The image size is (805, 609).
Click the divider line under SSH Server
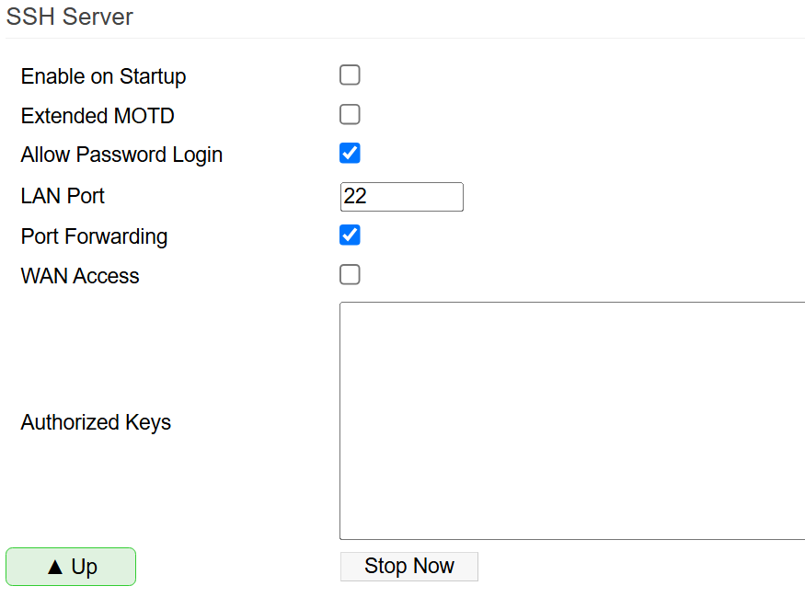point(405,38)
